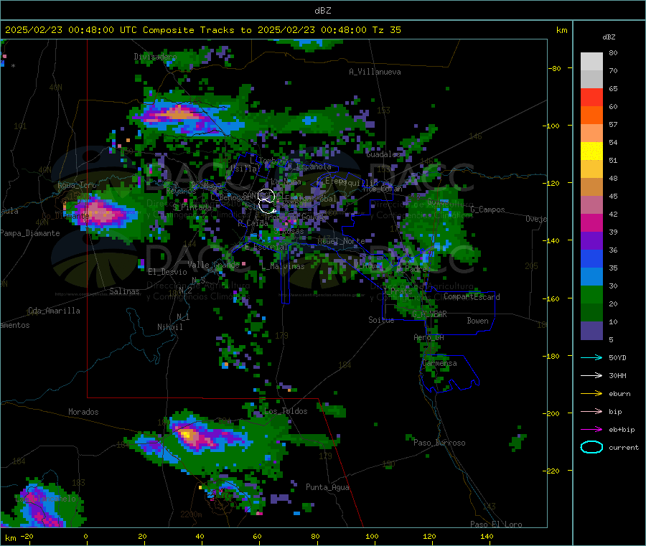Click the A_Villanueva map label

(375, 72)
